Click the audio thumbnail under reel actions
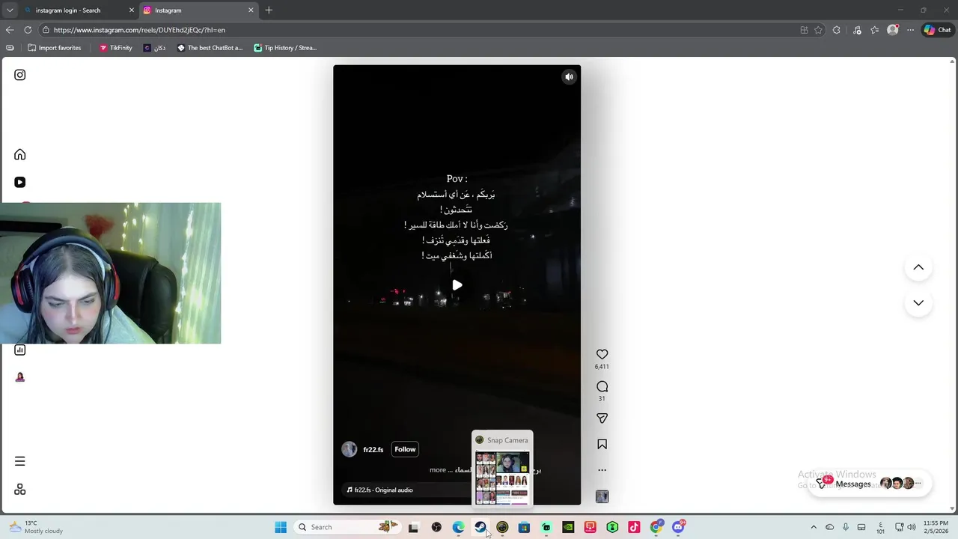 pyautogui.click(x=602, y=496)
